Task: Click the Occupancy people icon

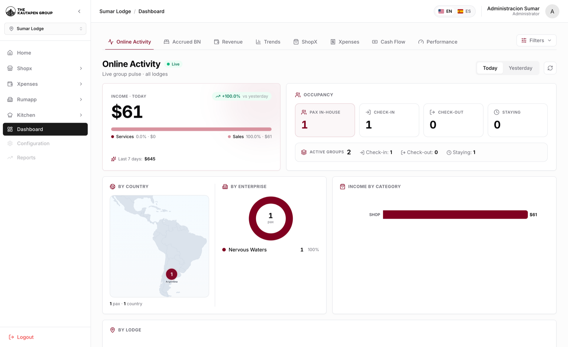Action: coord(298,95)
